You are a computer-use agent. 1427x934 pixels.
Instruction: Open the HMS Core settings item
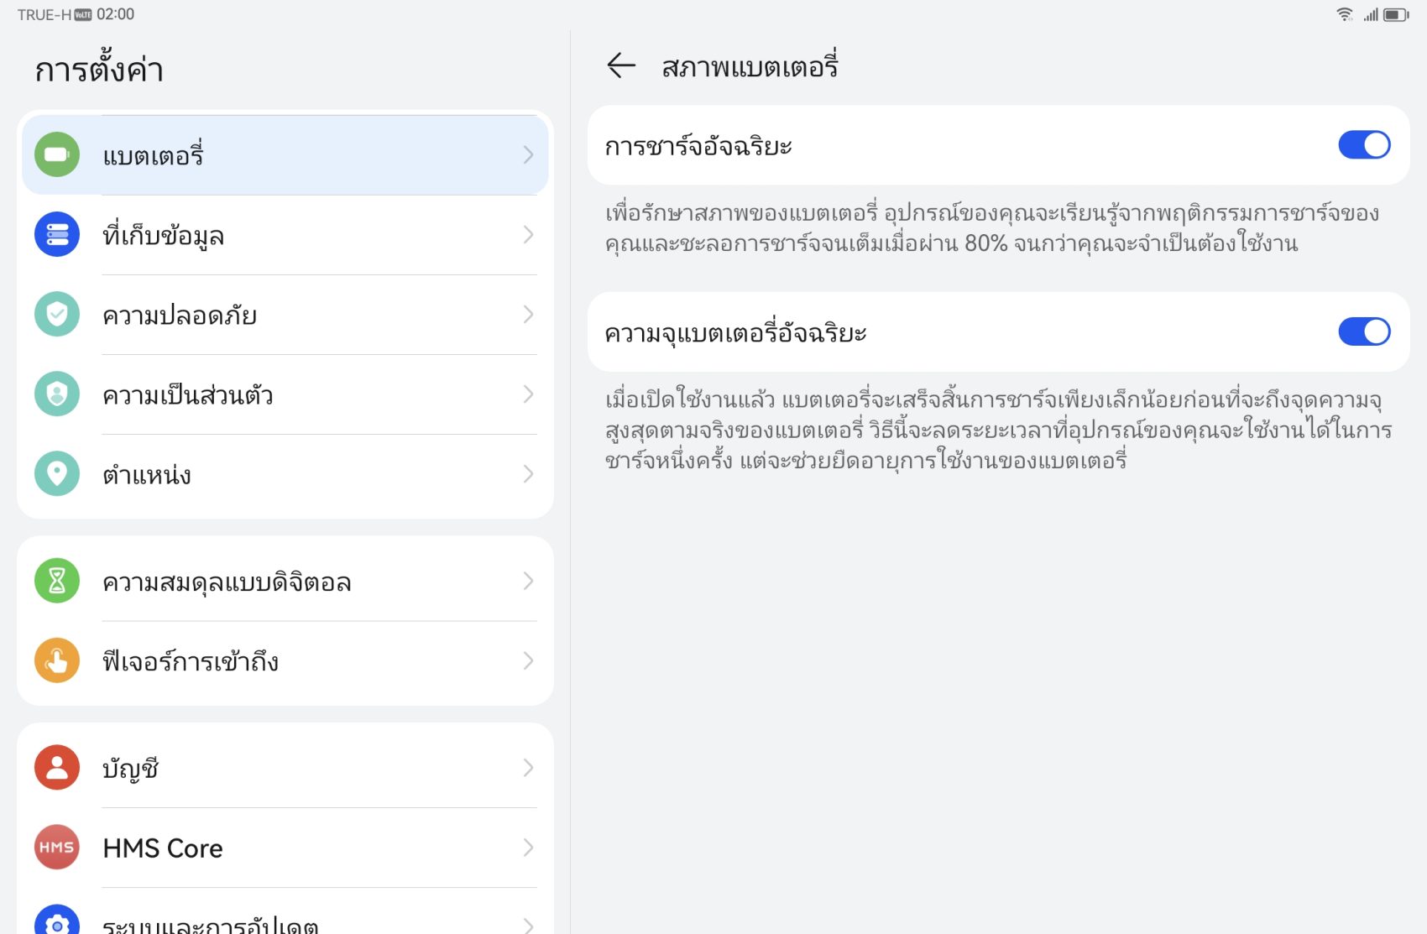(x=285, y=847)
